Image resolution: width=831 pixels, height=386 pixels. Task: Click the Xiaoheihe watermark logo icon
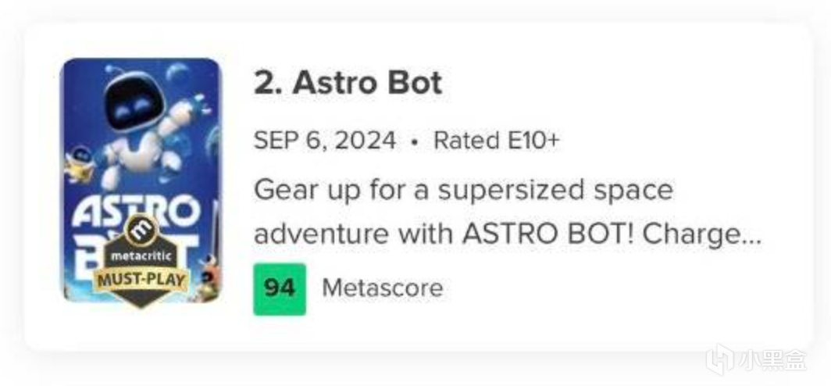click(x=720, y=361)
